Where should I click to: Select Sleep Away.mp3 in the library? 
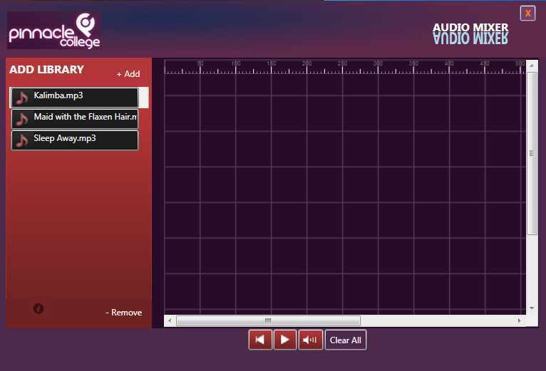(75, 140)
